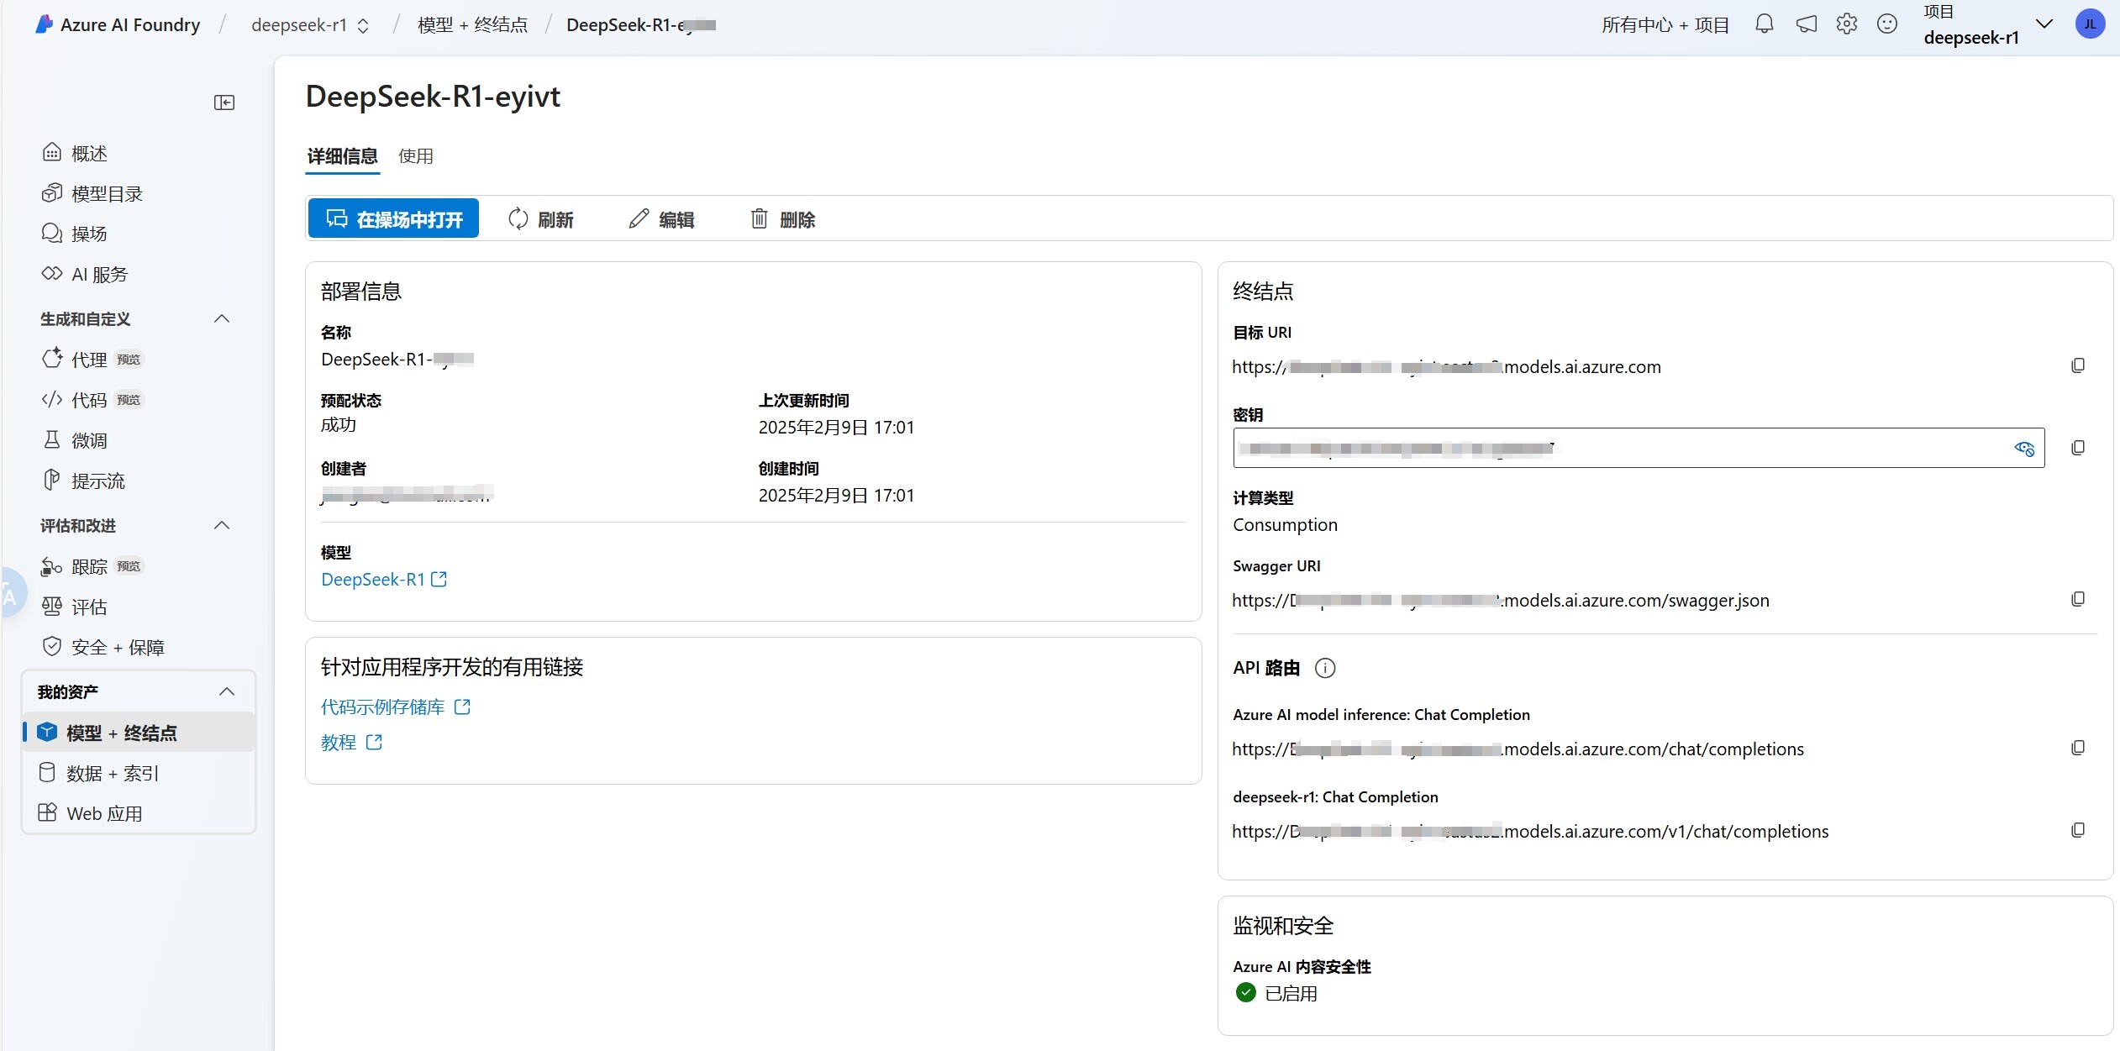This screenshot has width=2120, height=1051.
Task: Open Fine-tuning (微调) sidebar item
Action: [74, 440]
